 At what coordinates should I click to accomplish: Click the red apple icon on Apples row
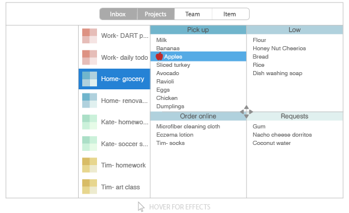(x=159, y=56)
